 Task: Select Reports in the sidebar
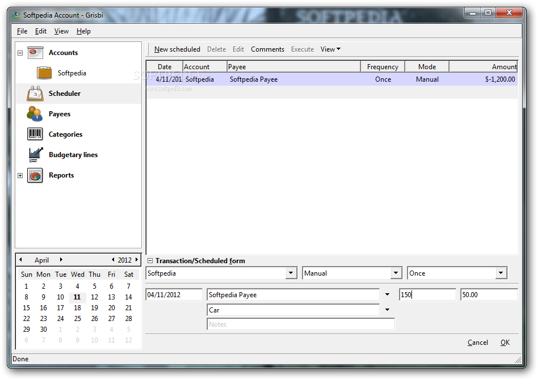[61, 175]
